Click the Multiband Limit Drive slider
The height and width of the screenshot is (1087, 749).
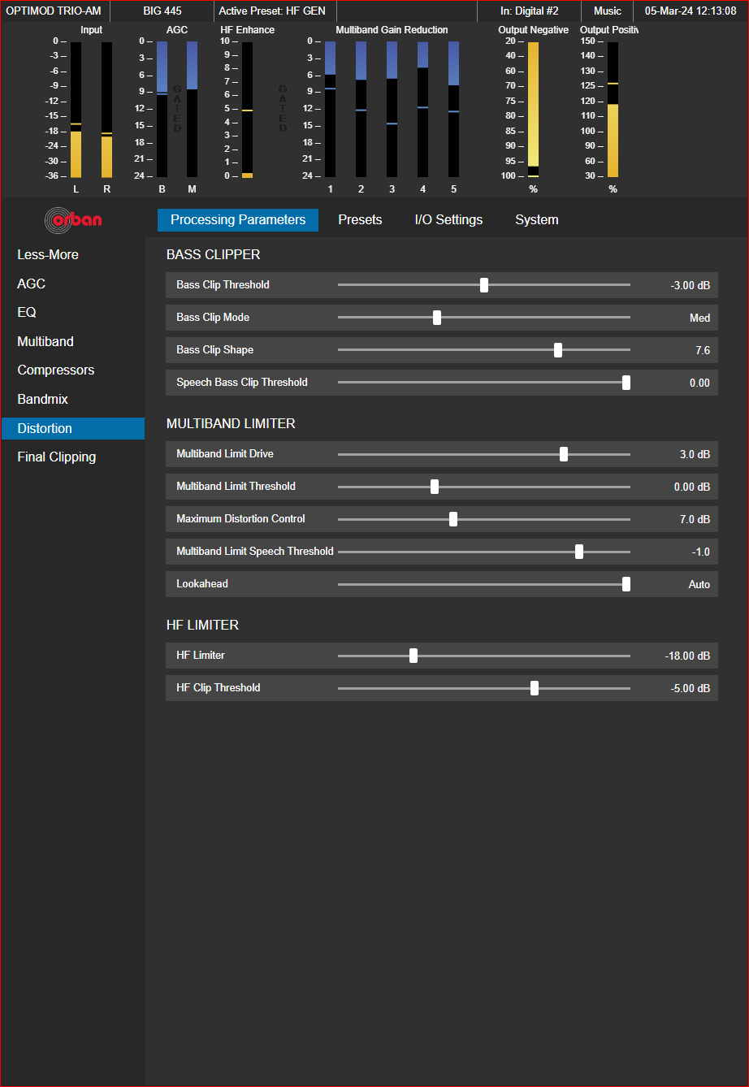pyautogui.click(x=564, y=453)
